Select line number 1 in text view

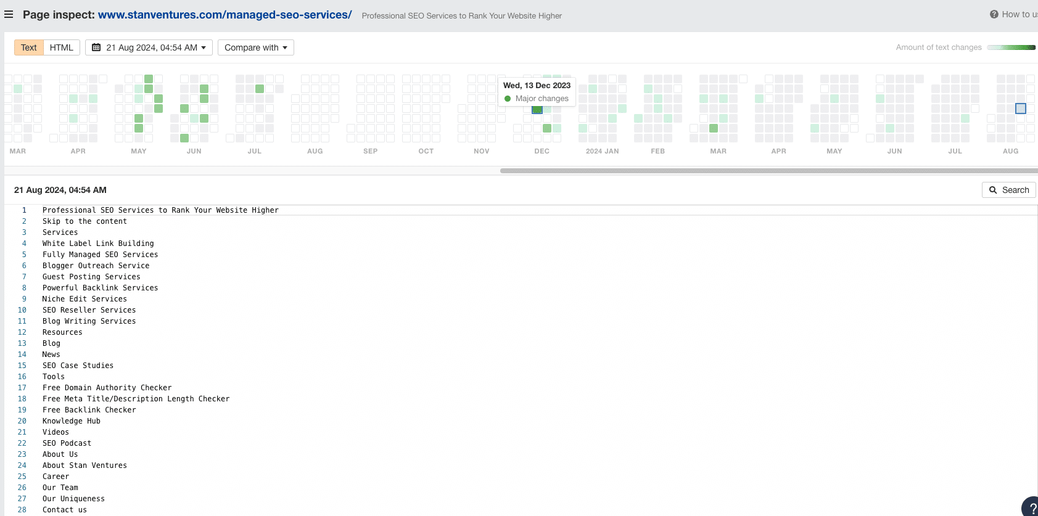24,210
